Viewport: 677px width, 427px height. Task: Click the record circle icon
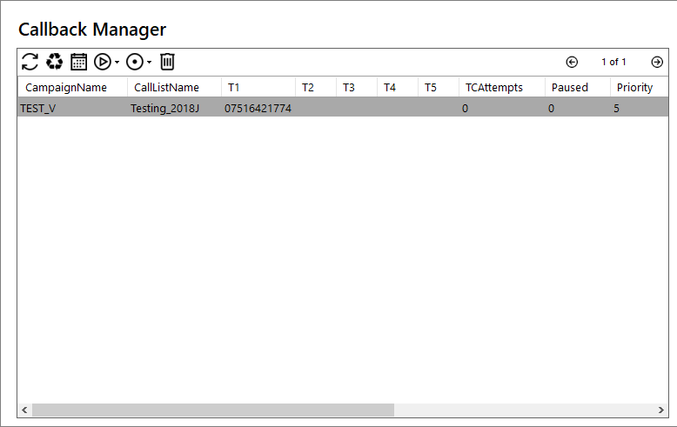click(135, 62)
